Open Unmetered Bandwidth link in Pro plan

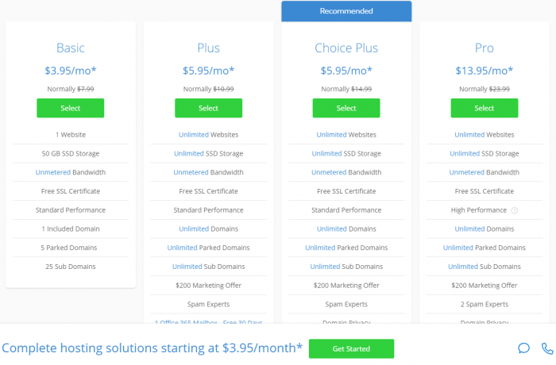coord(466,172)
